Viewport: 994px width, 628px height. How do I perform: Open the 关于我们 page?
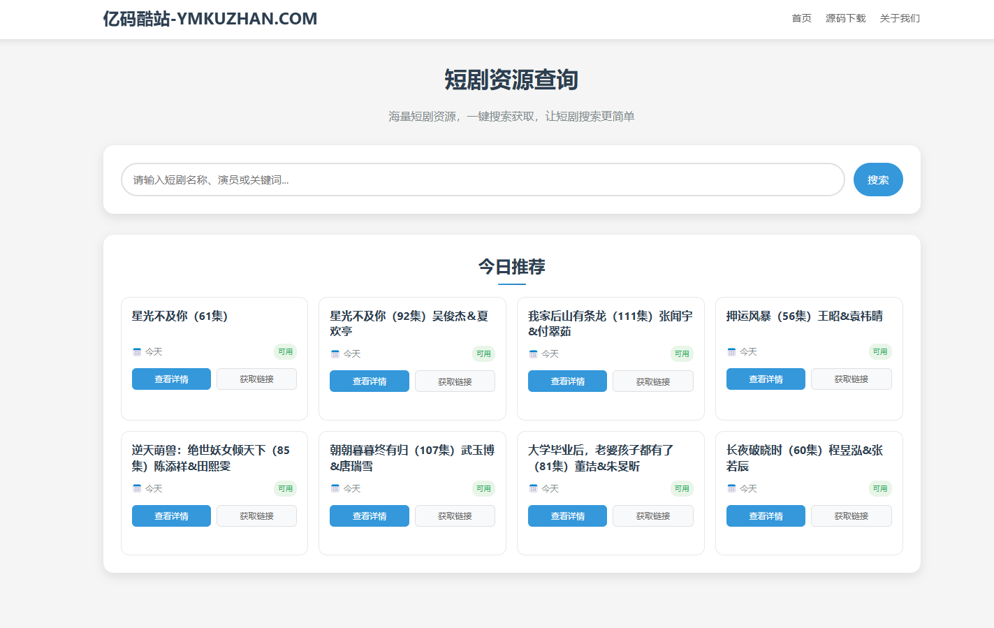(900, 18)
